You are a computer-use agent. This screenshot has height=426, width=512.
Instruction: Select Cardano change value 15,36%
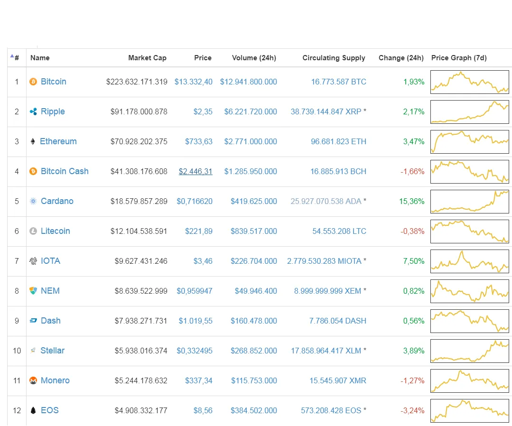[412, 201]
